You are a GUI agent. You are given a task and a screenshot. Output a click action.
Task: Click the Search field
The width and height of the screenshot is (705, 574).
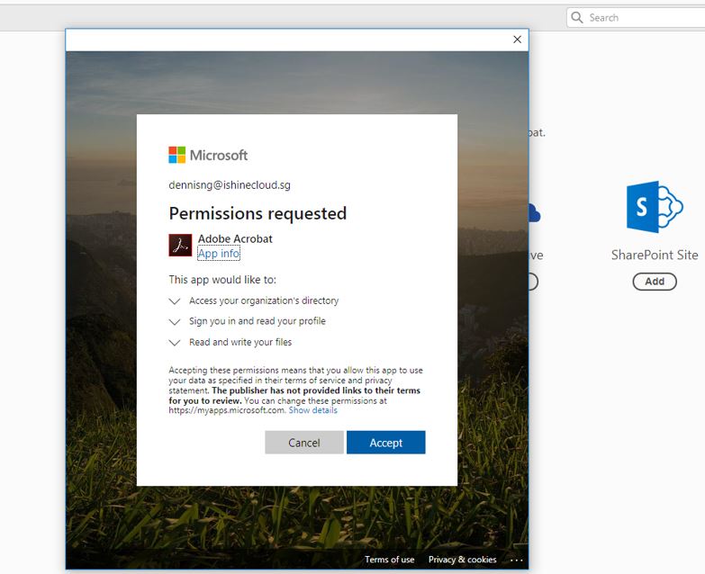click(x=636, y=18)
